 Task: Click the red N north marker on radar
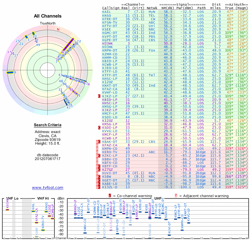coord(58,29)
